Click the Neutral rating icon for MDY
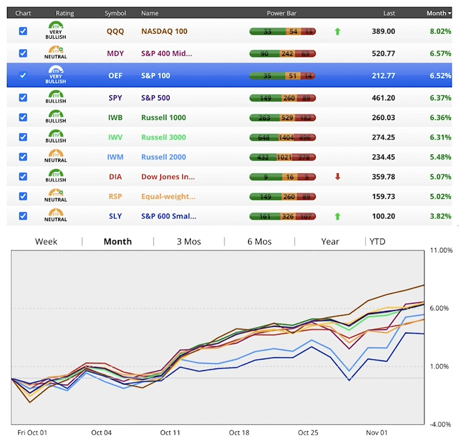 point(56,53)
